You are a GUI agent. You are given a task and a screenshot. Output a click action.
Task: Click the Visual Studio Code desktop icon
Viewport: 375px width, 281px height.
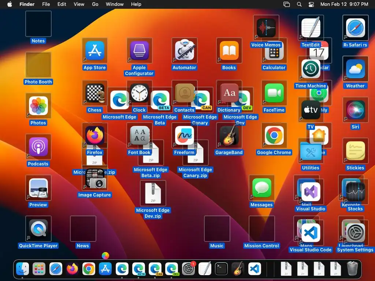(x=311, y=233)
